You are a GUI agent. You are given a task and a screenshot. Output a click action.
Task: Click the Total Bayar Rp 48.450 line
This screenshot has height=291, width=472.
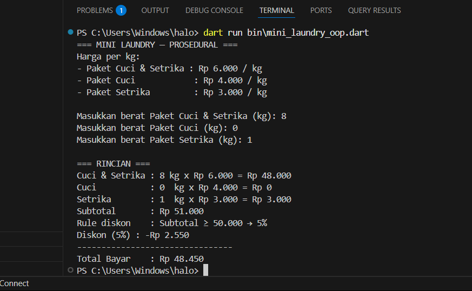(x=140, y=259)
